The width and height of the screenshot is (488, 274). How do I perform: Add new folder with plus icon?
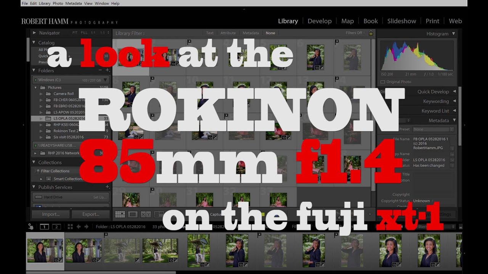(x=108, y=70)
